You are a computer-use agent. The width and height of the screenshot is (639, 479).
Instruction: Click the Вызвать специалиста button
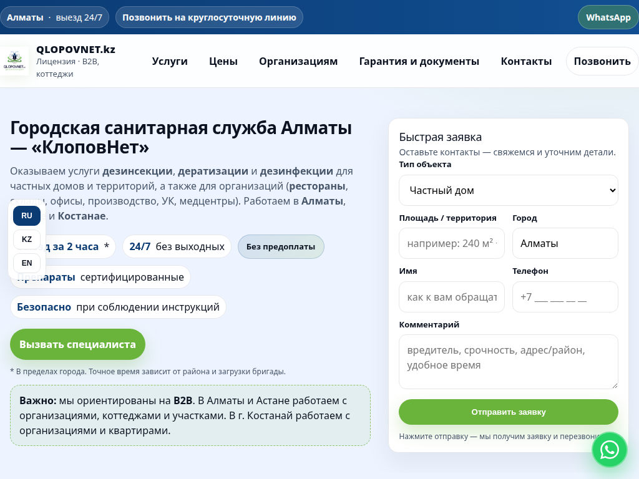77,344
